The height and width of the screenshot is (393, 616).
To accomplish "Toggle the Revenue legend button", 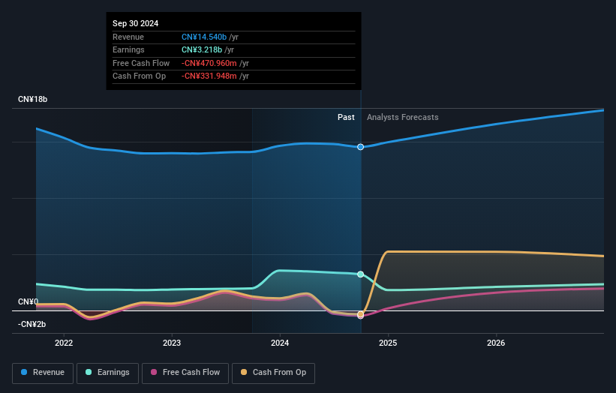I will (x=43, y=373).
